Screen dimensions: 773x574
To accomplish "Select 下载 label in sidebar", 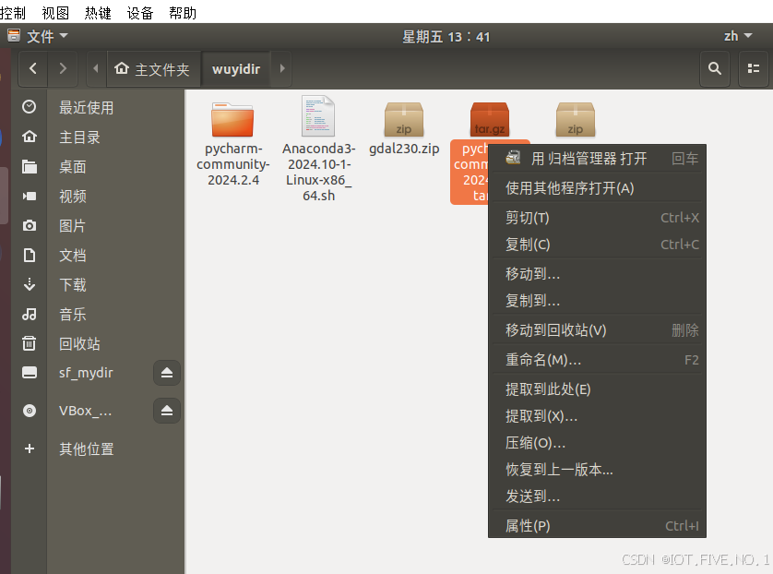I will [73, 284].
